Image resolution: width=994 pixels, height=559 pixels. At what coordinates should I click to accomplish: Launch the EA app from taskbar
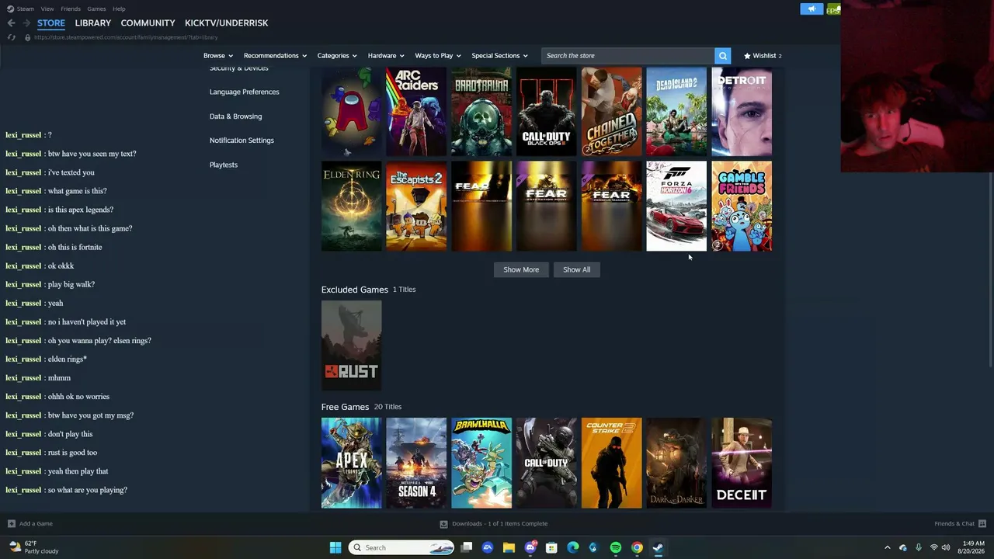[x=488, y=547]
